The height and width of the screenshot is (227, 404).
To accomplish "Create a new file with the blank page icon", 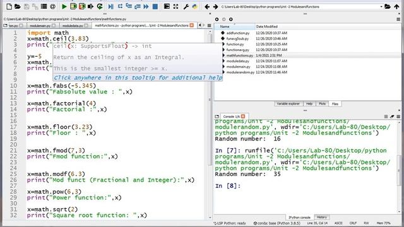I will 9,6.
